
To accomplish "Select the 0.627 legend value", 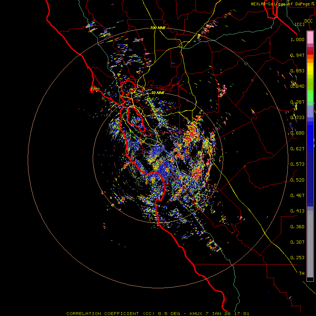I will pyautogui.click(x=297, y=149).
